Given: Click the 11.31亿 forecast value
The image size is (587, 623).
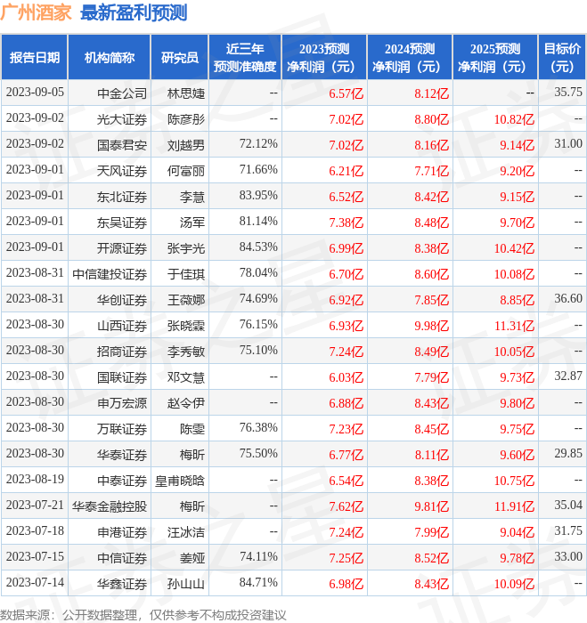Looking at the screenshot, I should 514,326.
